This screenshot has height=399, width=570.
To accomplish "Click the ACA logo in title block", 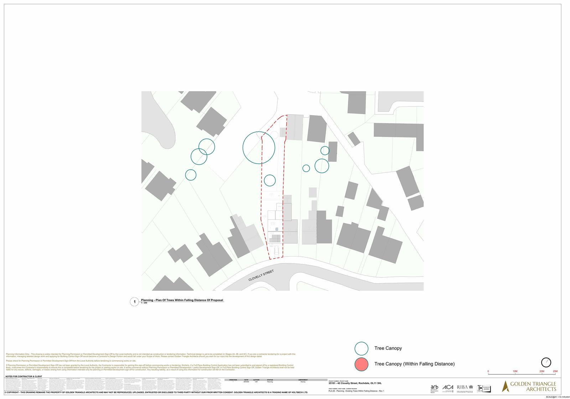I will (448, 388).
